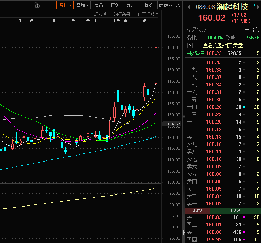Screen dimensions: 261x243
Task: Click the question mark help icon
Action: (190, 45)
